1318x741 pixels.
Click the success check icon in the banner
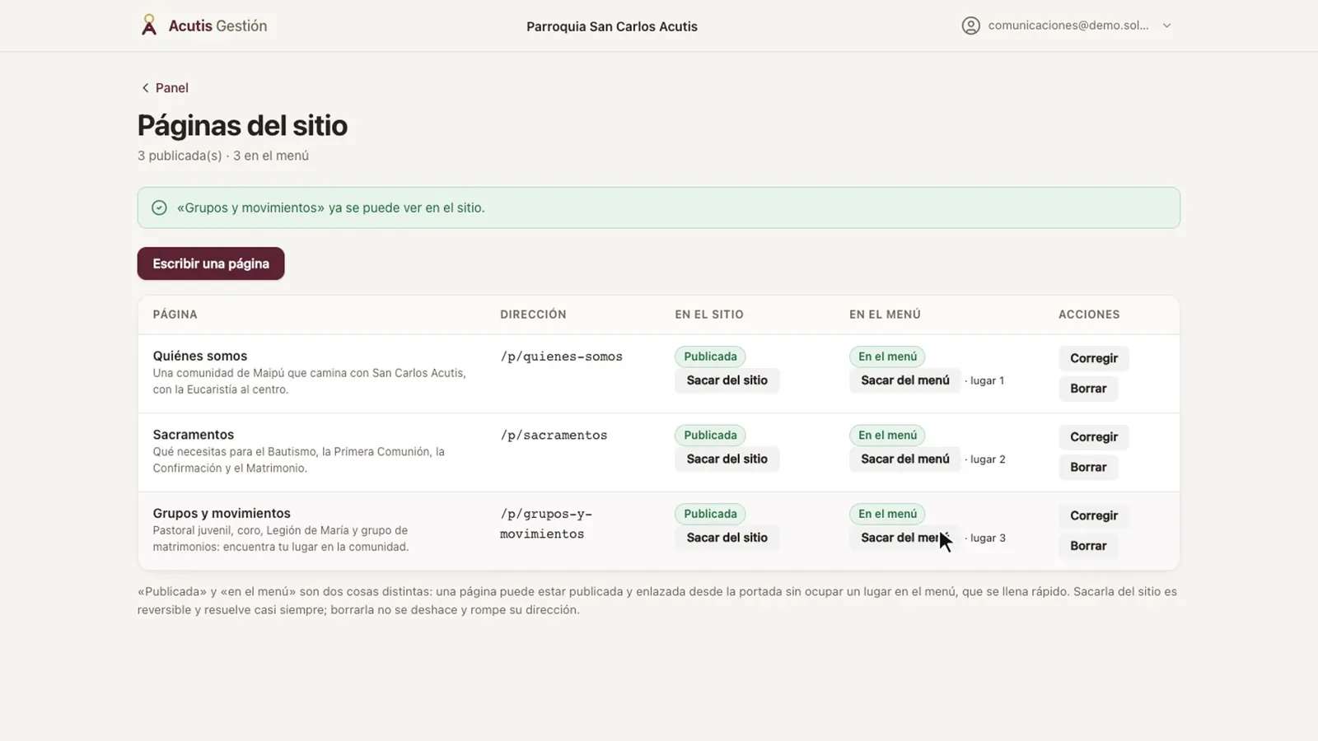coord(159,207)
